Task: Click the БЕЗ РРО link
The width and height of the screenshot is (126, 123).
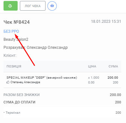Action: [11, 31]
